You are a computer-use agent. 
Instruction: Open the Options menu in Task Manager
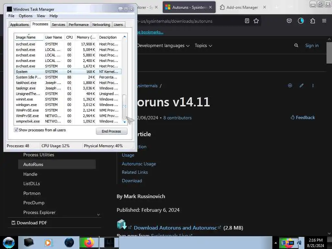[26, 16]
